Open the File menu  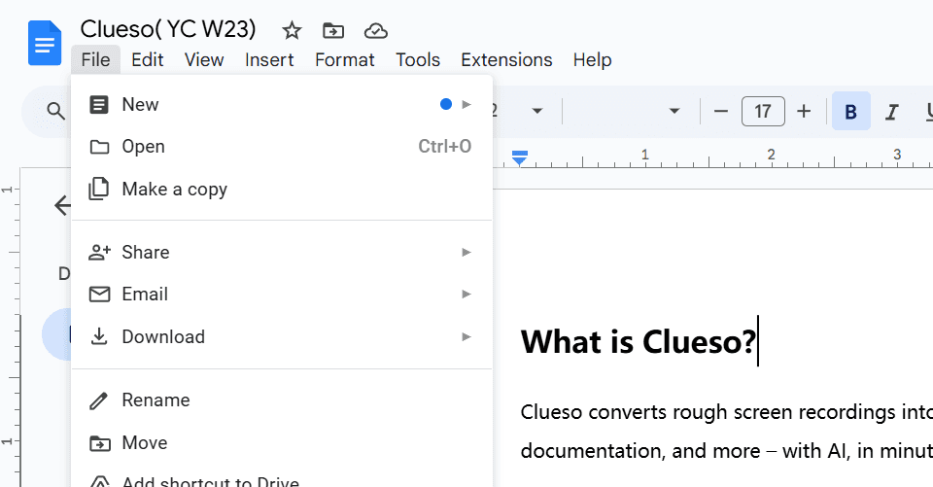(96, 60)
